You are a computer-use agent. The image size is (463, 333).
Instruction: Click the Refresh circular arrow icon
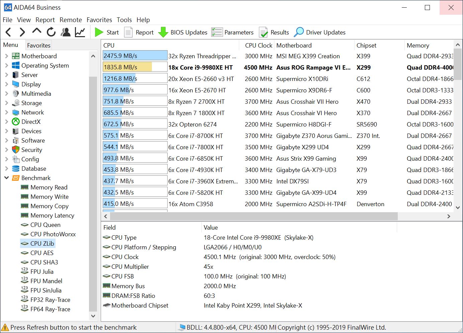click(x=51, y=32)
